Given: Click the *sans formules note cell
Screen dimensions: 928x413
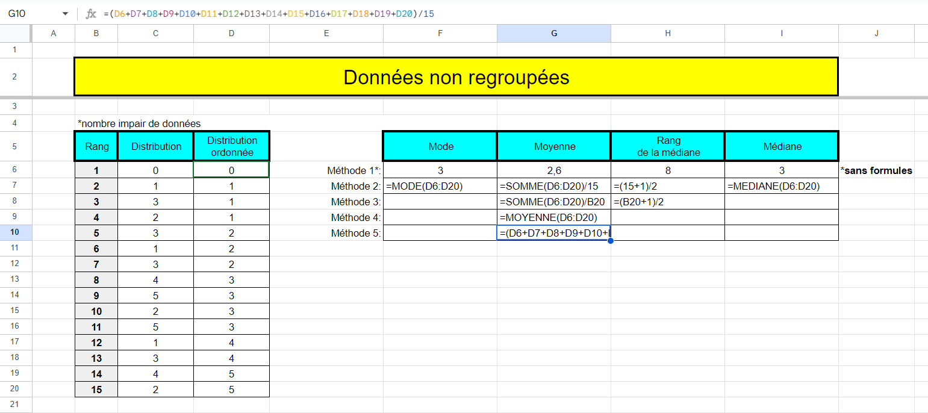Looking at the screenshot, I should (x=876, y=170).
